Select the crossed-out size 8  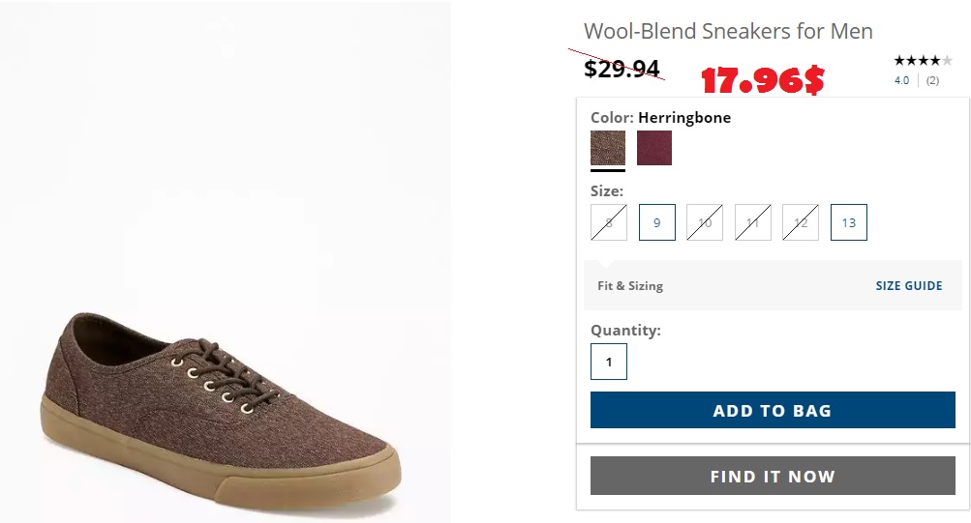pos(609,222)
